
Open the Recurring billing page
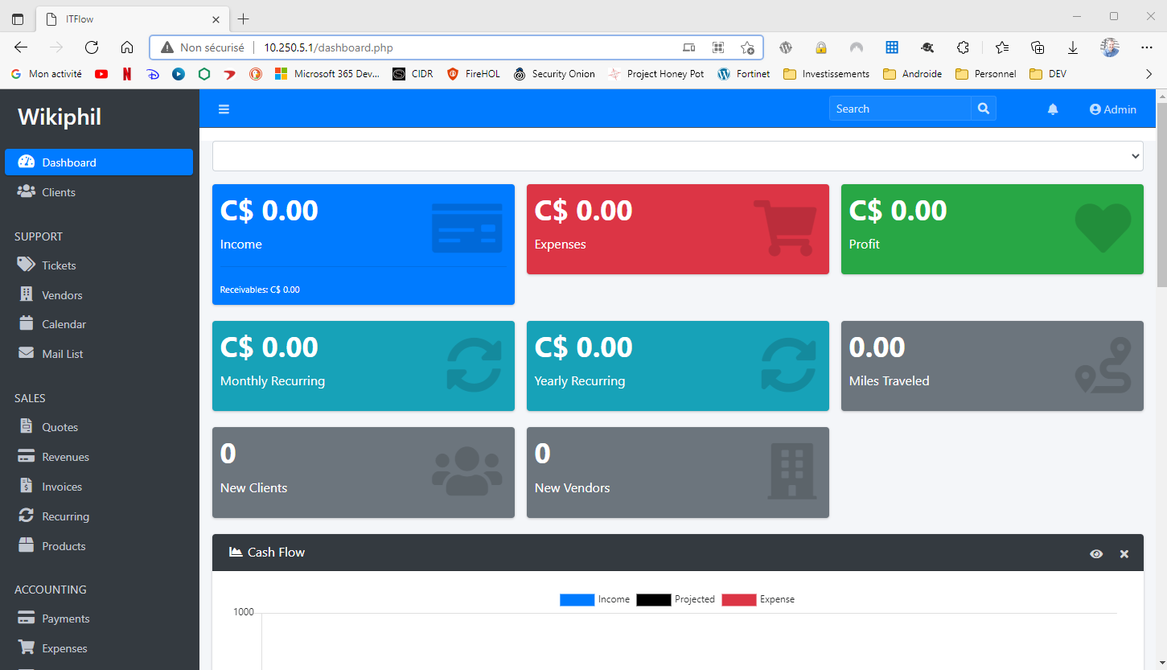(x=64, y=516)
